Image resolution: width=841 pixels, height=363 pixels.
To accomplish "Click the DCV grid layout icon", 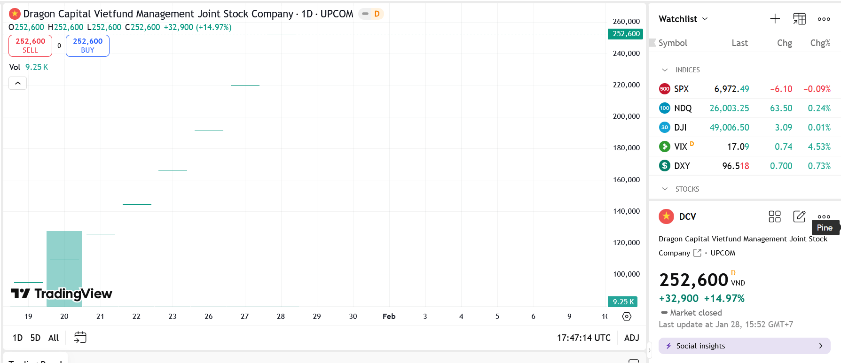I will [774, 216].
